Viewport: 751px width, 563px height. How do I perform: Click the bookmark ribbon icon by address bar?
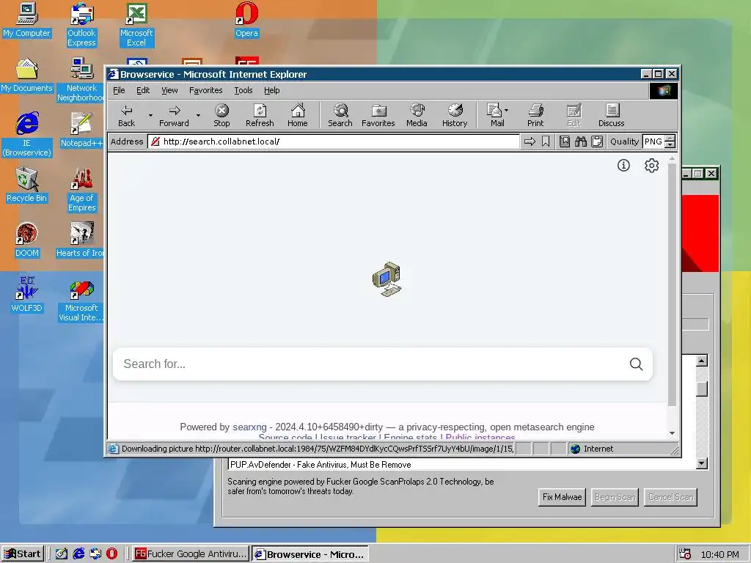point(546,141)
